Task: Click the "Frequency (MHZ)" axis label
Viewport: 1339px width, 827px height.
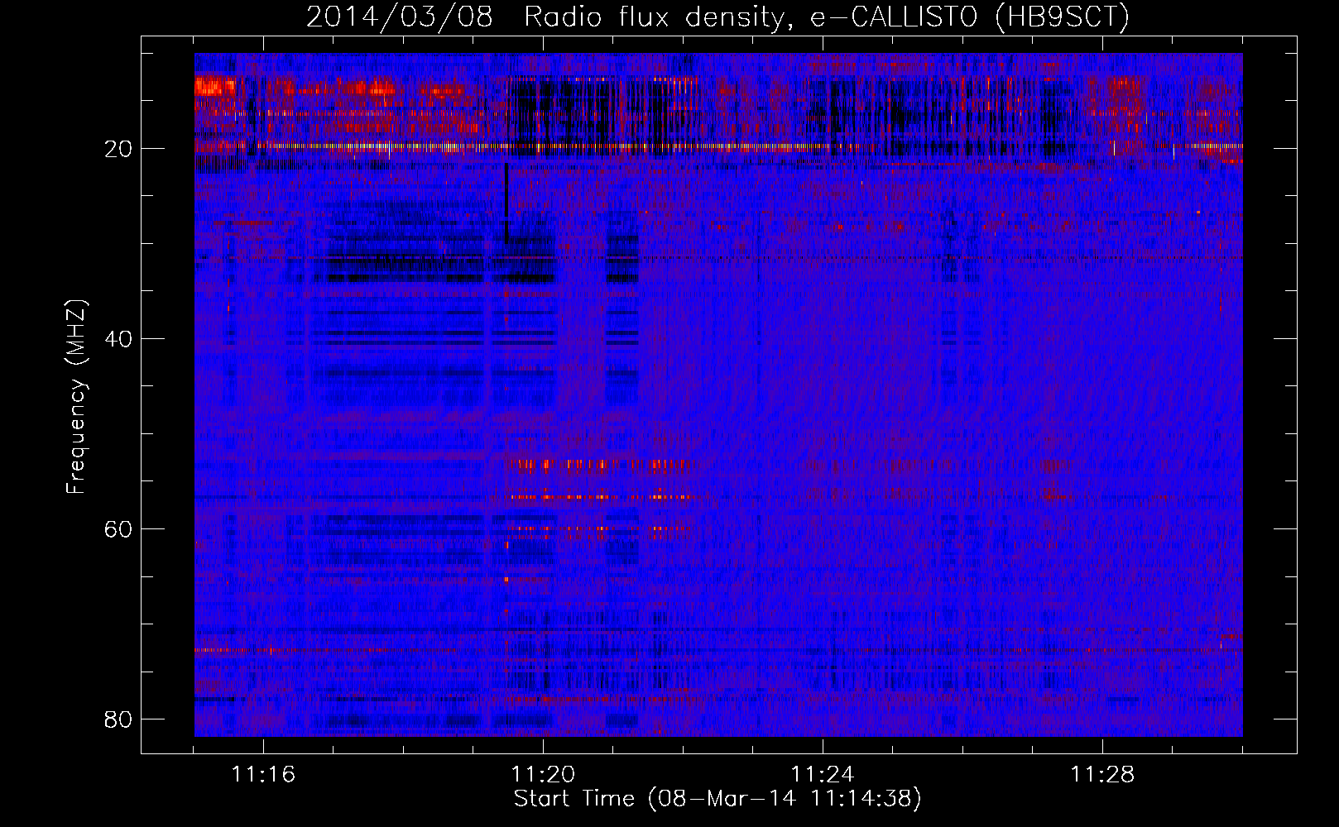Action: coord(76,397)
